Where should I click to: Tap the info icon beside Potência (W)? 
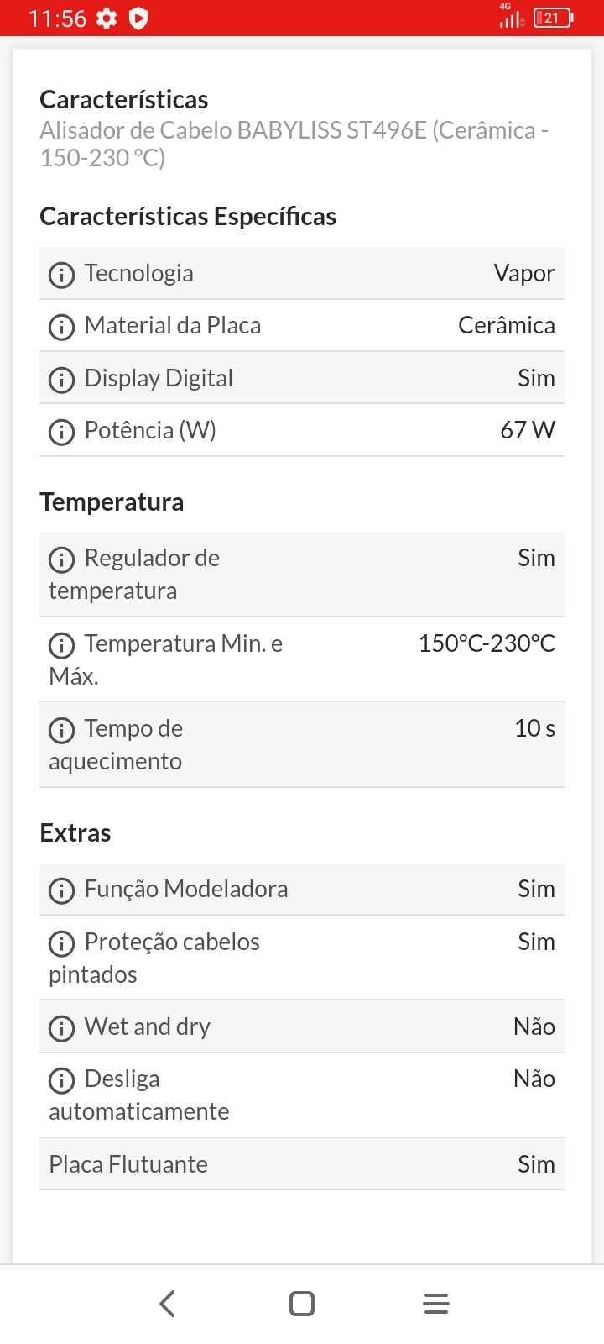tap(61, 432)
